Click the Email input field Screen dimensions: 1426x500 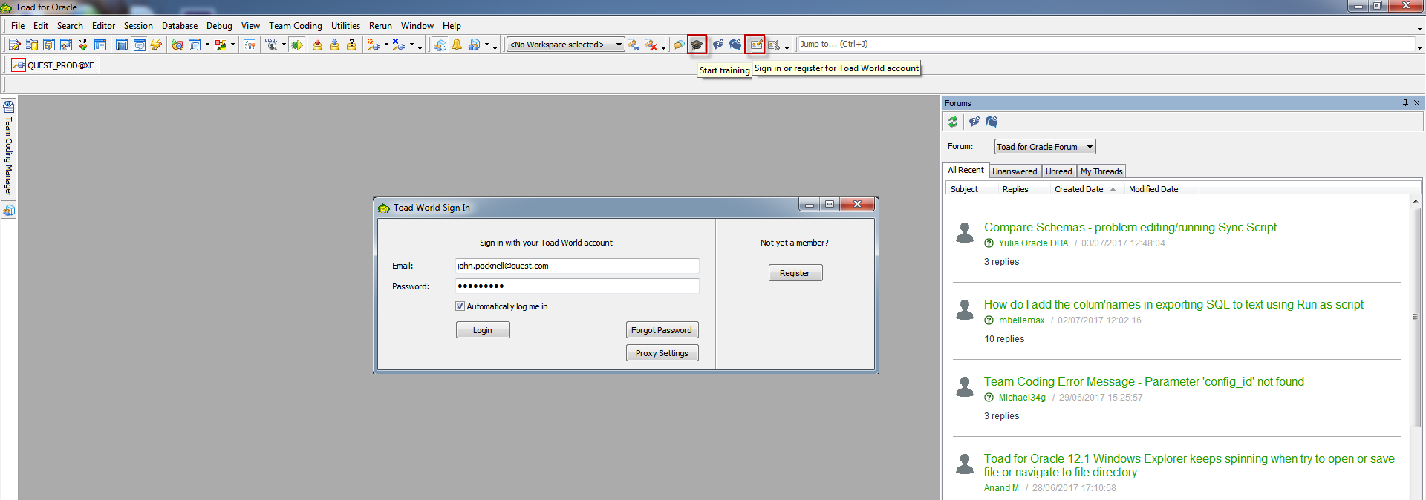tap(577, 266)
